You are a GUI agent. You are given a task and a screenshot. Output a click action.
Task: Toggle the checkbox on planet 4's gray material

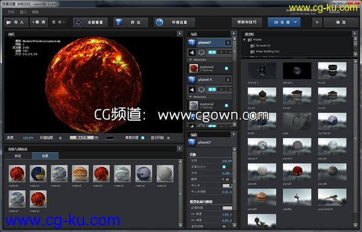coord(226,105)
